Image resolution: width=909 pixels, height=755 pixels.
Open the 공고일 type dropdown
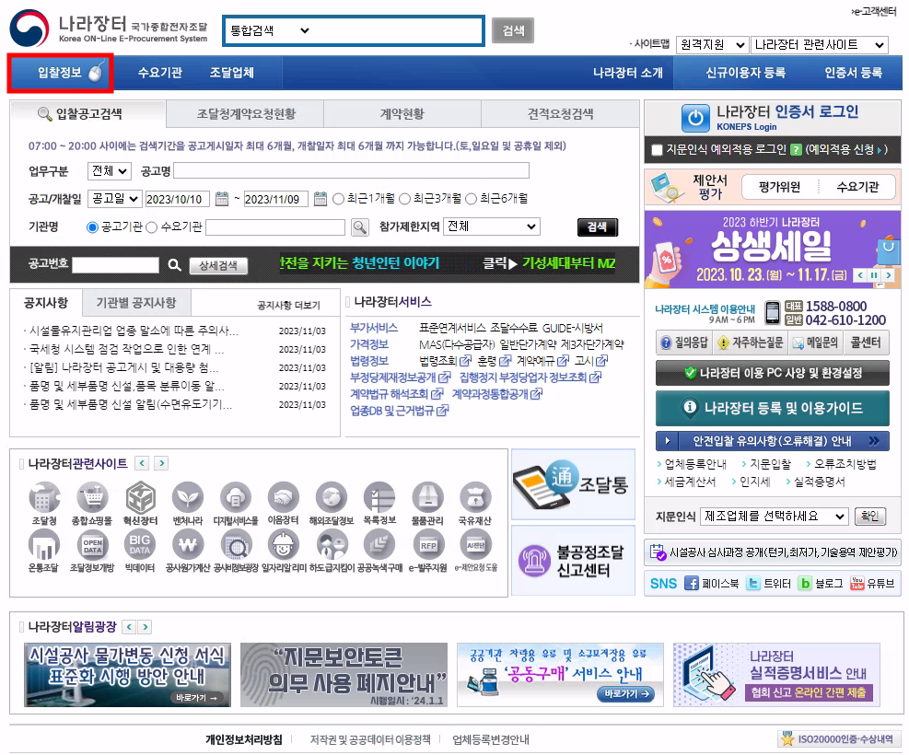point(115,199)
